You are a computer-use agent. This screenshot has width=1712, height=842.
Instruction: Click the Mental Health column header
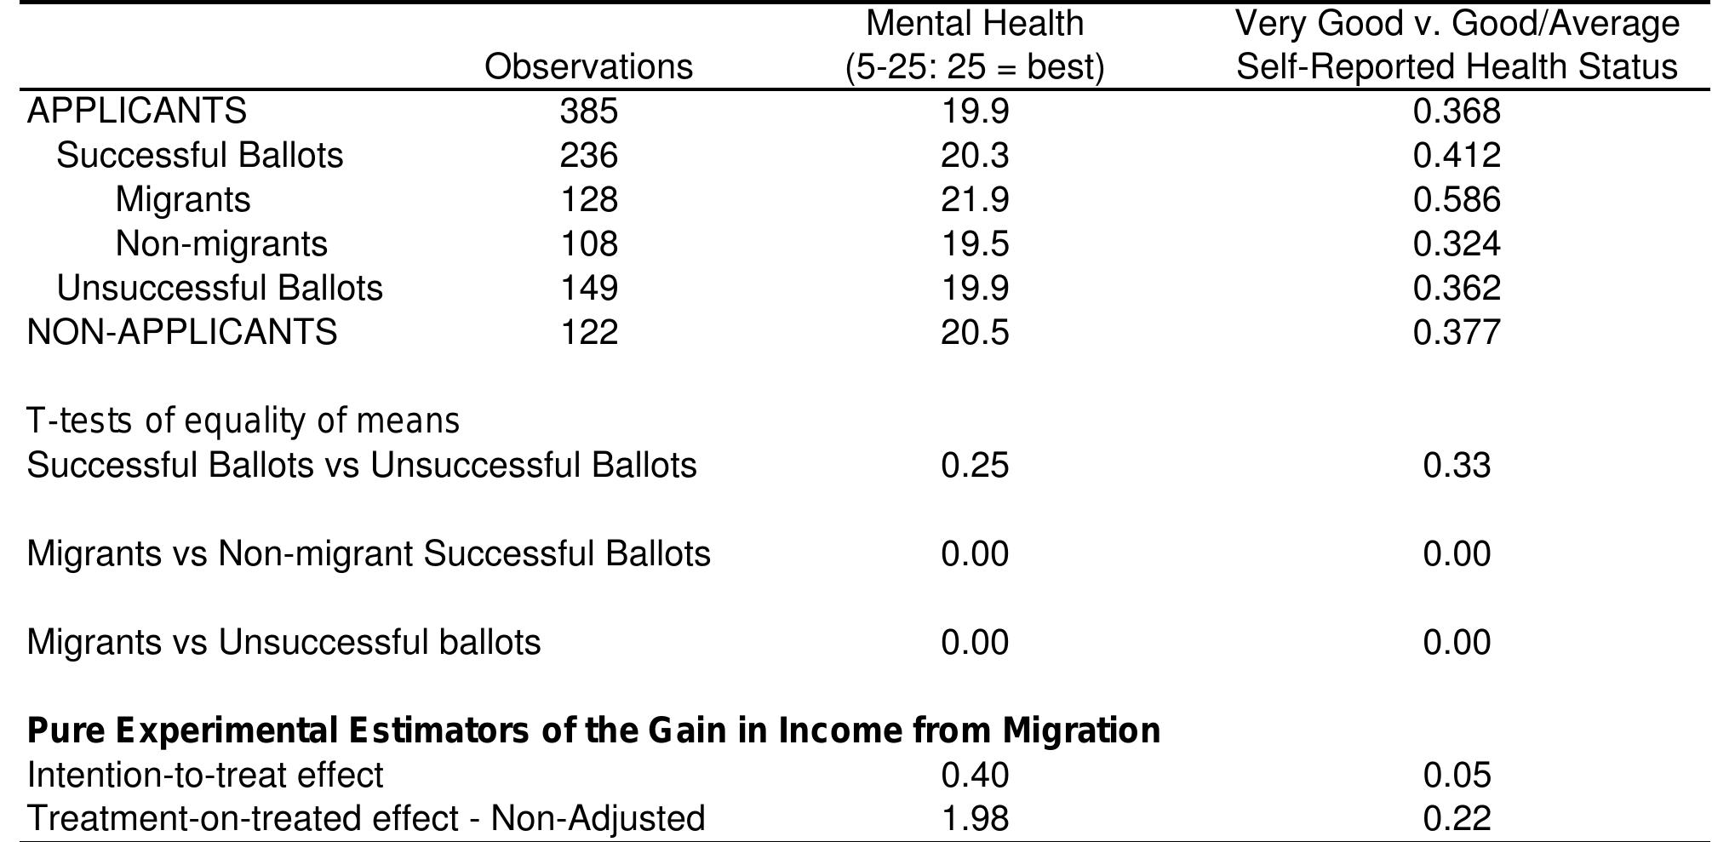[974, 45]
